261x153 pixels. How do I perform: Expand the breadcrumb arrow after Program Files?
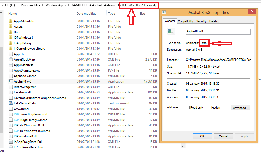click(43, 5)
